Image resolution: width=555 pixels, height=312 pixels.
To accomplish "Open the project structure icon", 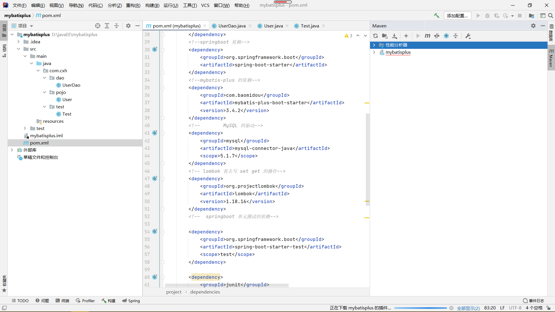I will point(531,16).
